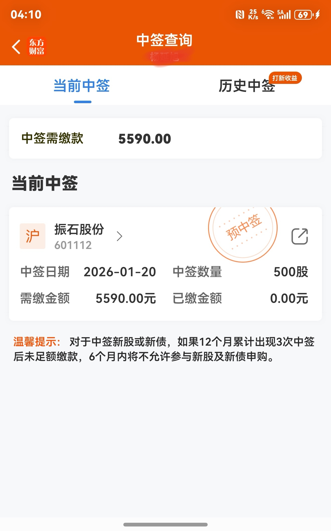331x531 pixels.
Task: Tap the 需缴金额 5590.00元 value
Action: pos(126,298)
